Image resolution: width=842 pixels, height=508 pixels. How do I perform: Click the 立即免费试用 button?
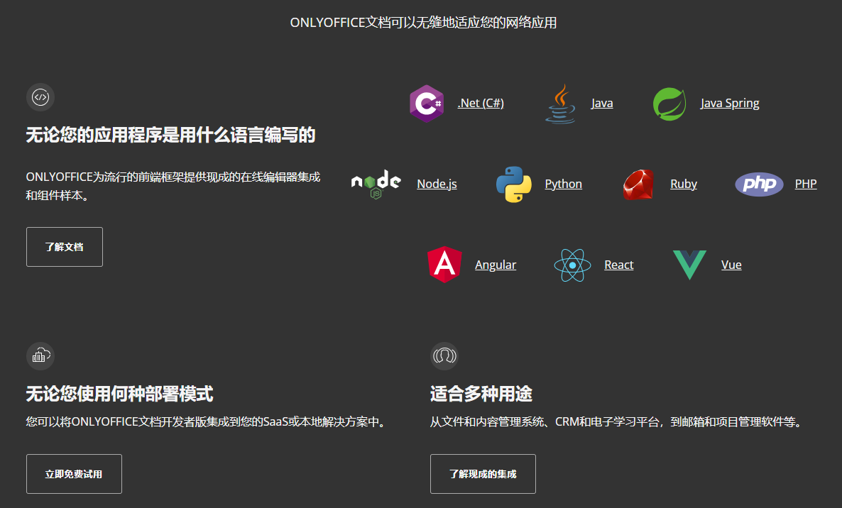click(74, 474)
